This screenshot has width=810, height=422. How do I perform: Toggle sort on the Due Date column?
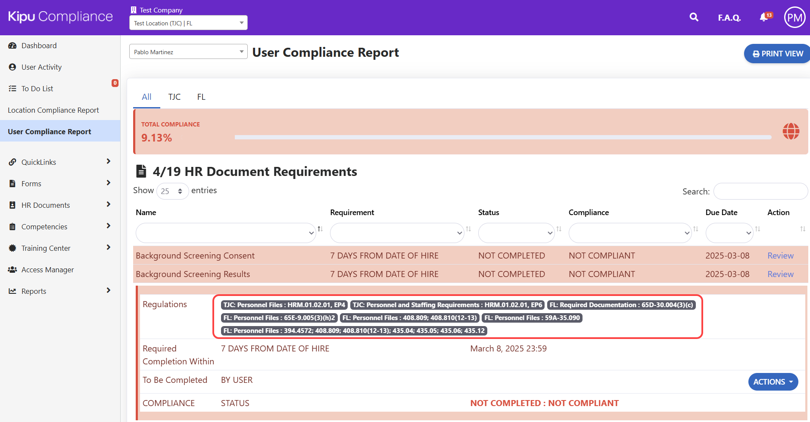(x=757, y=229)
